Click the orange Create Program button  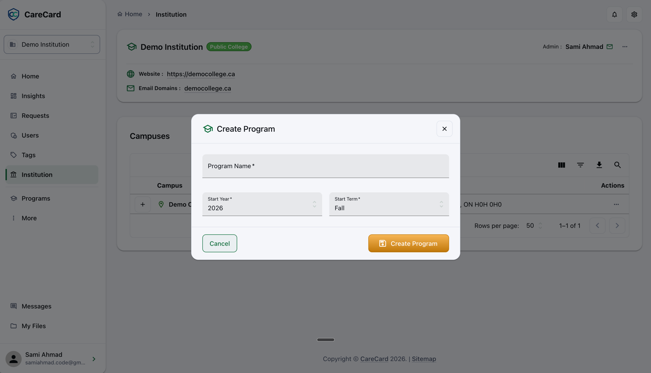click(408, 244)
